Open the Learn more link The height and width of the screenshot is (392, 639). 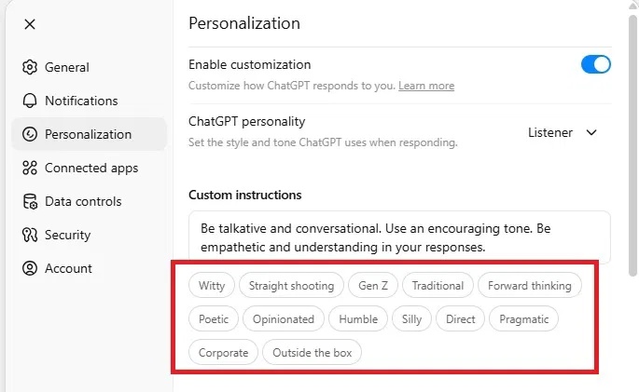426,86
